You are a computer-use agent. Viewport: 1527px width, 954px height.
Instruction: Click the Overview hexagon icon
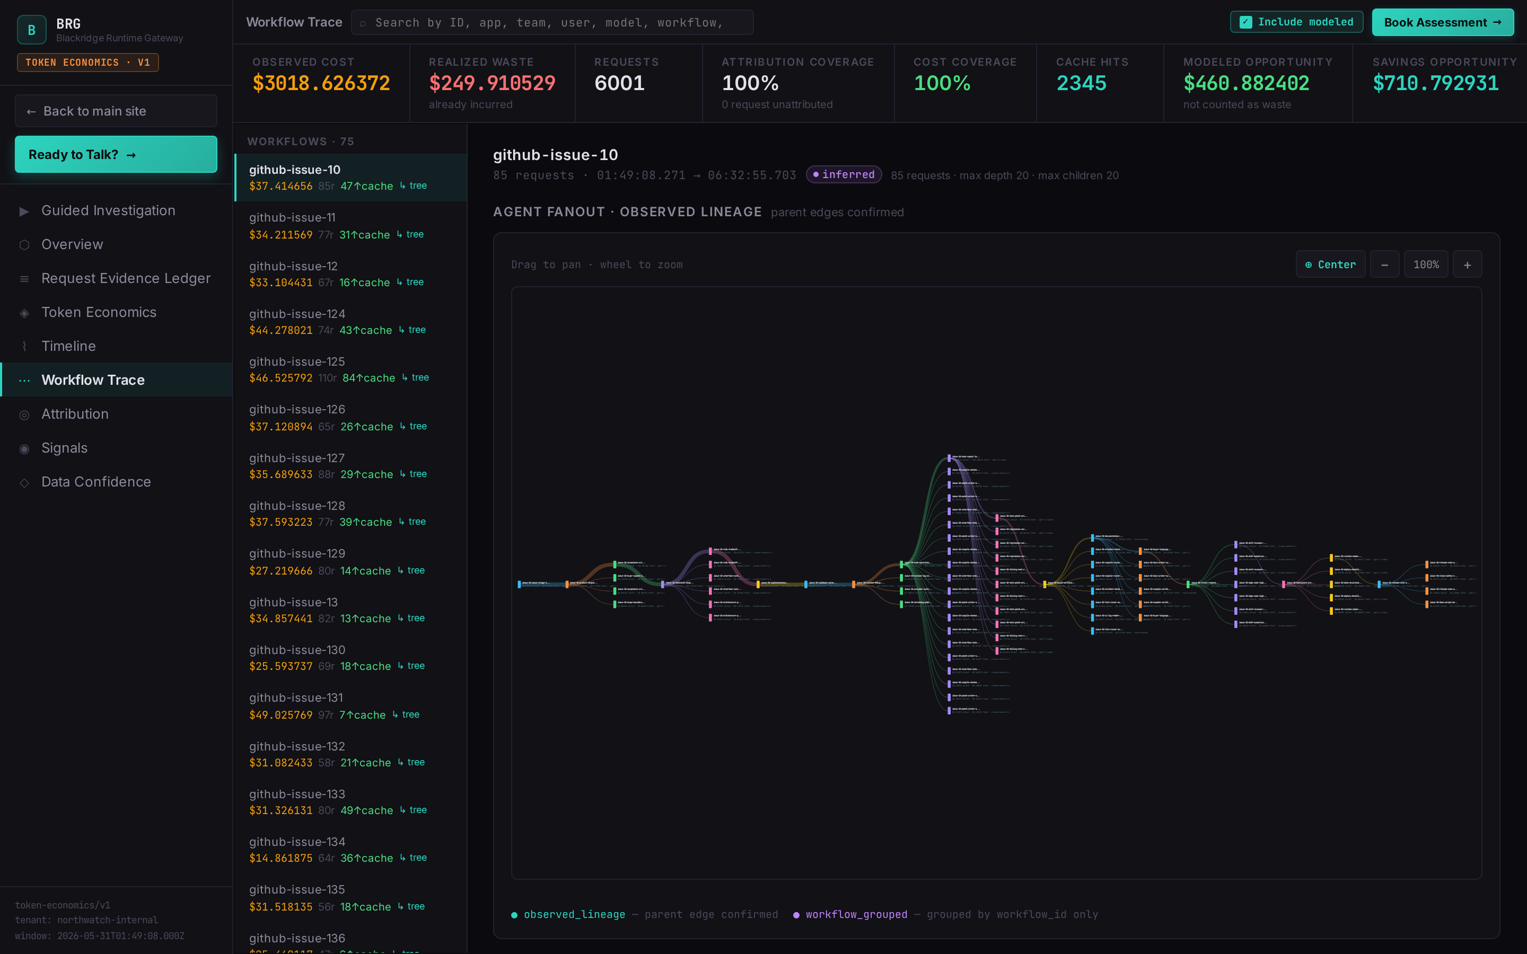[x=24, y=245]
